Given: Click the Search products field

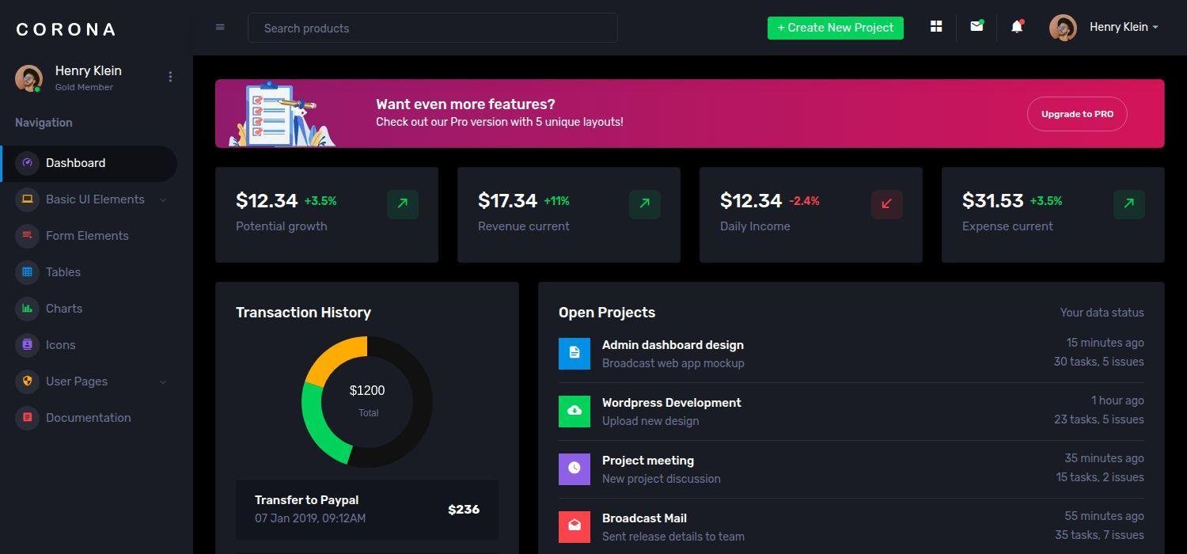Looking at the screenshot, I should (433, 28).
